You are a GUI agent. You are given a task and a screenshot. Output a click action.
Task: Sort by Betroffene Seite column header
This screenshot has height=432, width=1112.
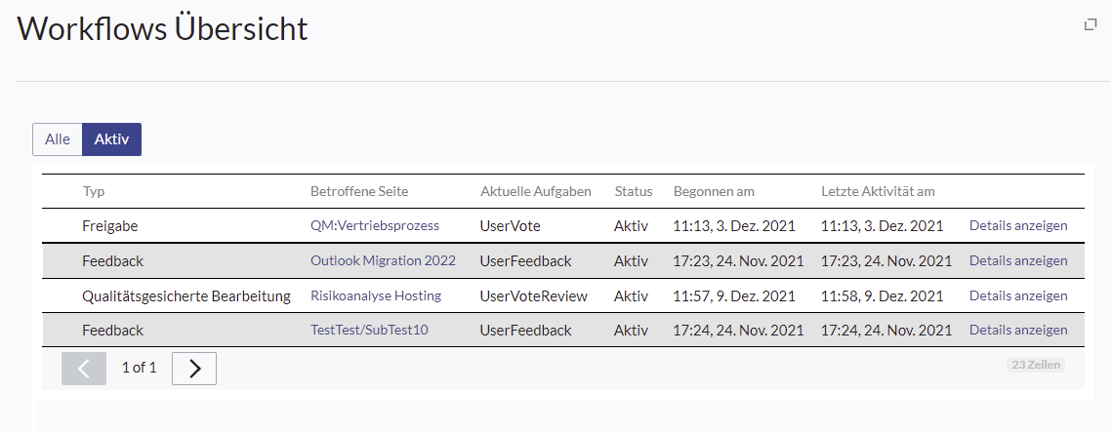(359, 191)
